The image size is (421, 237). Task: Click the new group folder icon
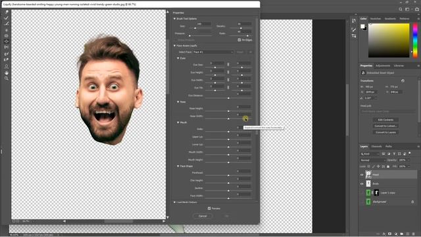(402, 234)
